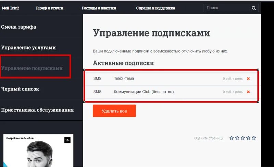Rate the page with the fifth star
Screen dimensions: 274x167
click(x=254, y=138)
